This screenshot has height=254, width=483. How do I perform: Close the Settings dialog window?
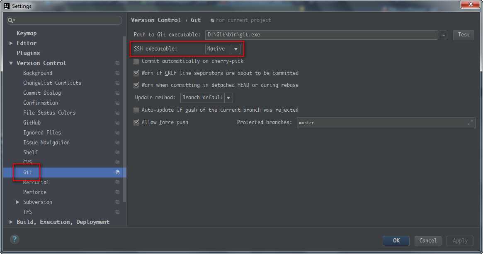tap(471, 4)
